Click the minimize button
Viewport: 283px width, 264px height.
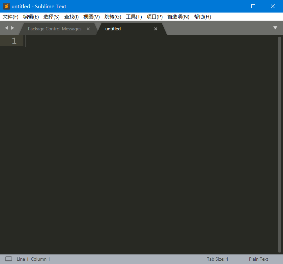coord(234,6)
